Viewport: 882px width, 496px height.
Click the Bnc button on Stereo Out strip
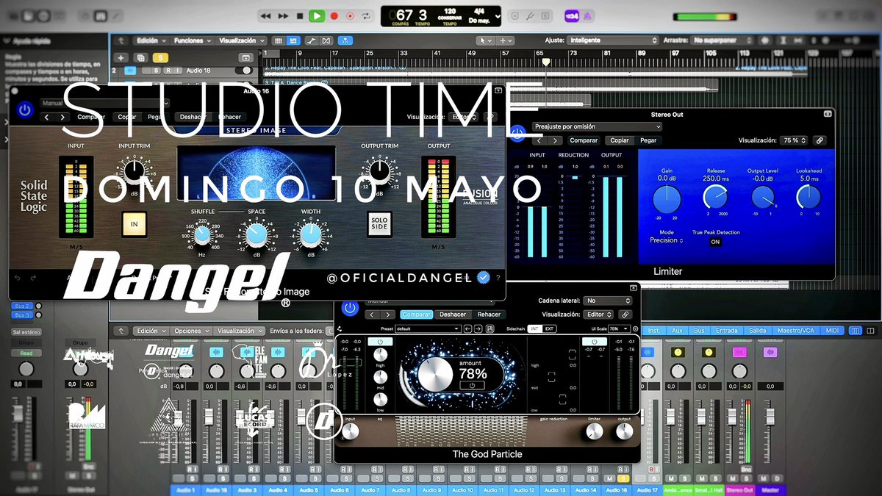point(746,468)
